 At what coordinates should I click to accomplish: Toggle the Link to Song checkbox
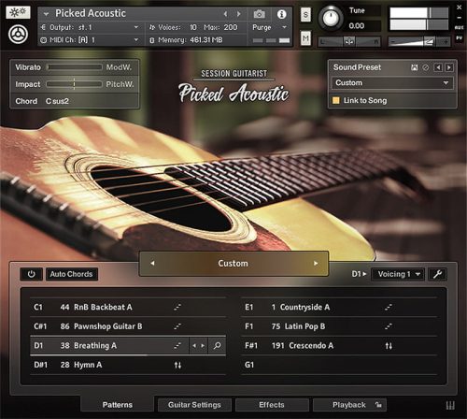point(336,100)
